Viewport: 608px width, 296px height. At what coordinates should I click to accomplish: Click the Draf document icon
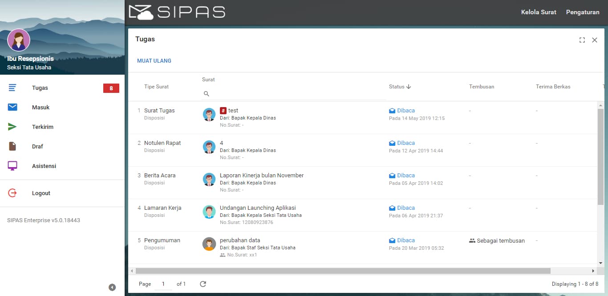coord(12,146)
